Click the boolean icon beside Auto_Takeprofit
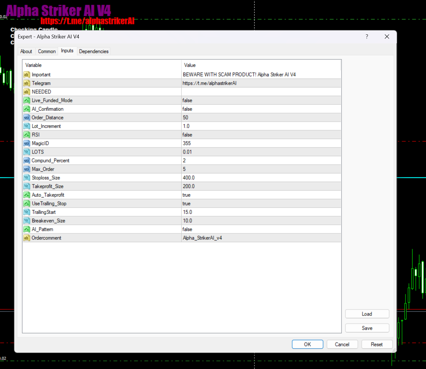 point(27,195)
